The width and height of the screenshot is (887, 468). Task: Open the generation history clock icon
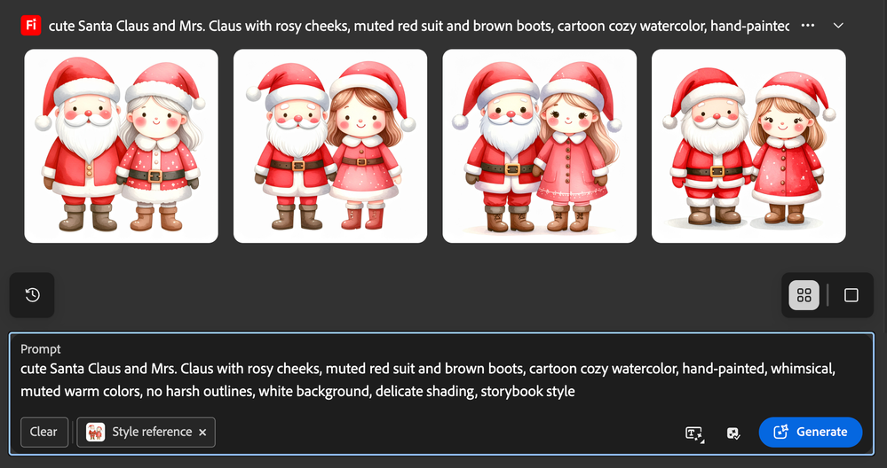32,294
